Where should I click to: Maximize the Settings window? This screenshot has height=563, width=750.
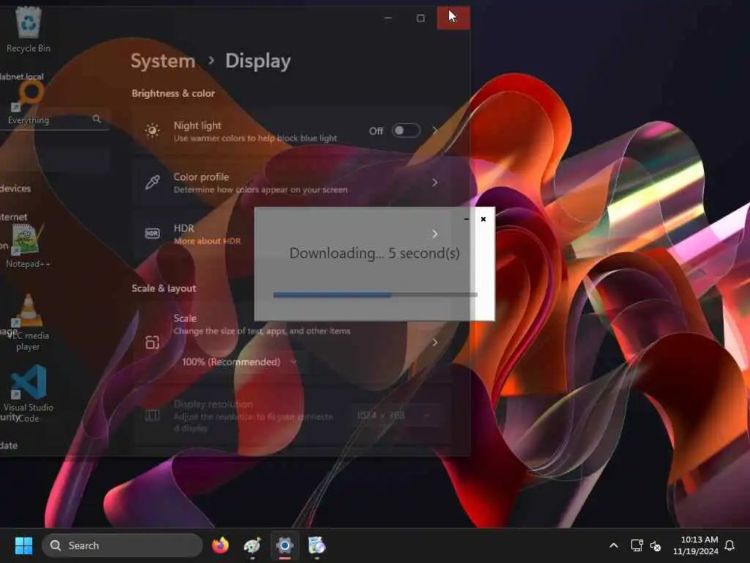[420, 18]
